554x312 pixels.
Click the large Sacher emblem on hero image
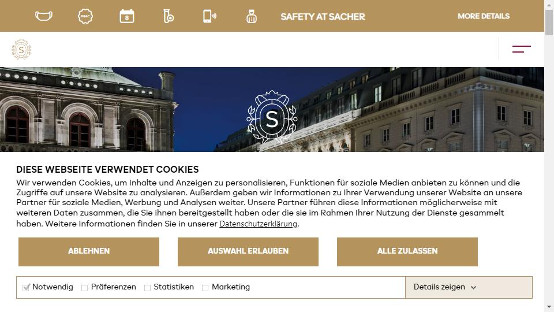[x=272, y=117]
